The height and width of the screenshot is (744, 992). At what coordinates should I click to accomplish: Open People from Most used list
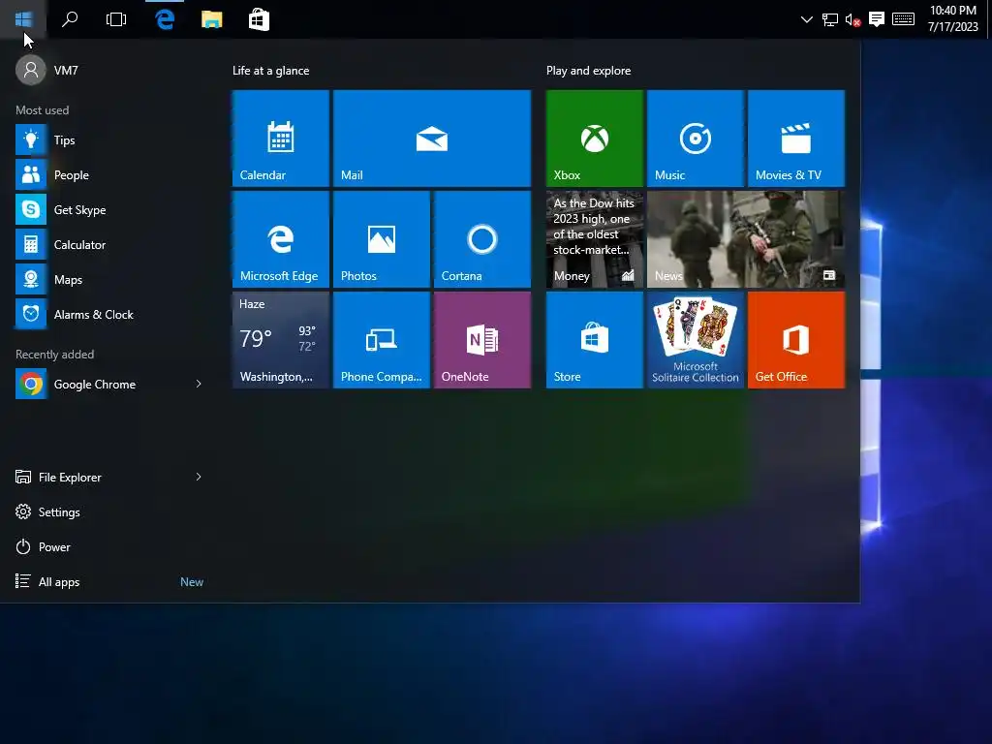[108, 174]
